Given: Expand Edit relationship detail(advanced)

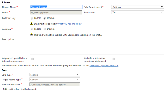Looking at the screenshot, I should (20, 89).
